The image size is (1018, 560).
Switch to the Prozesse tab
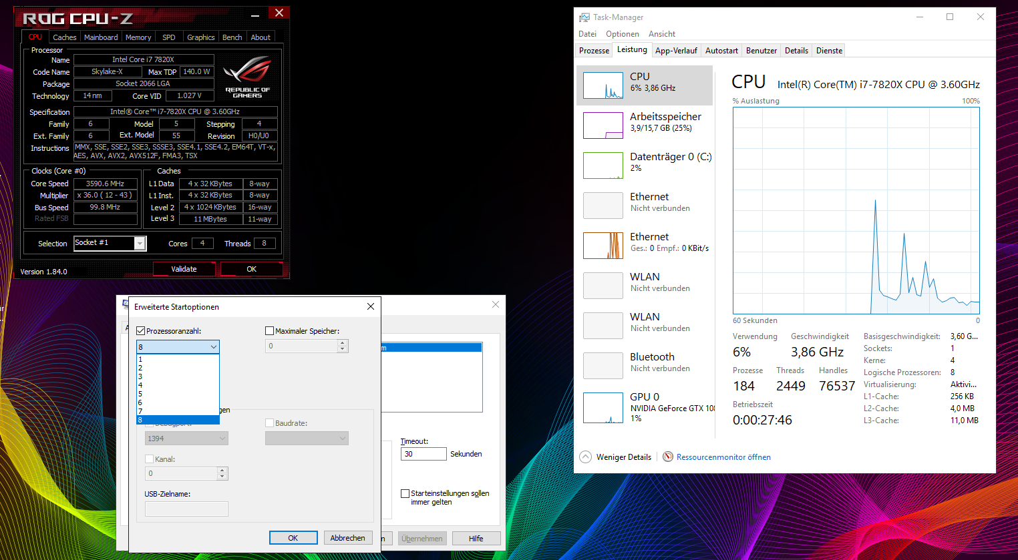coord(594,51)
